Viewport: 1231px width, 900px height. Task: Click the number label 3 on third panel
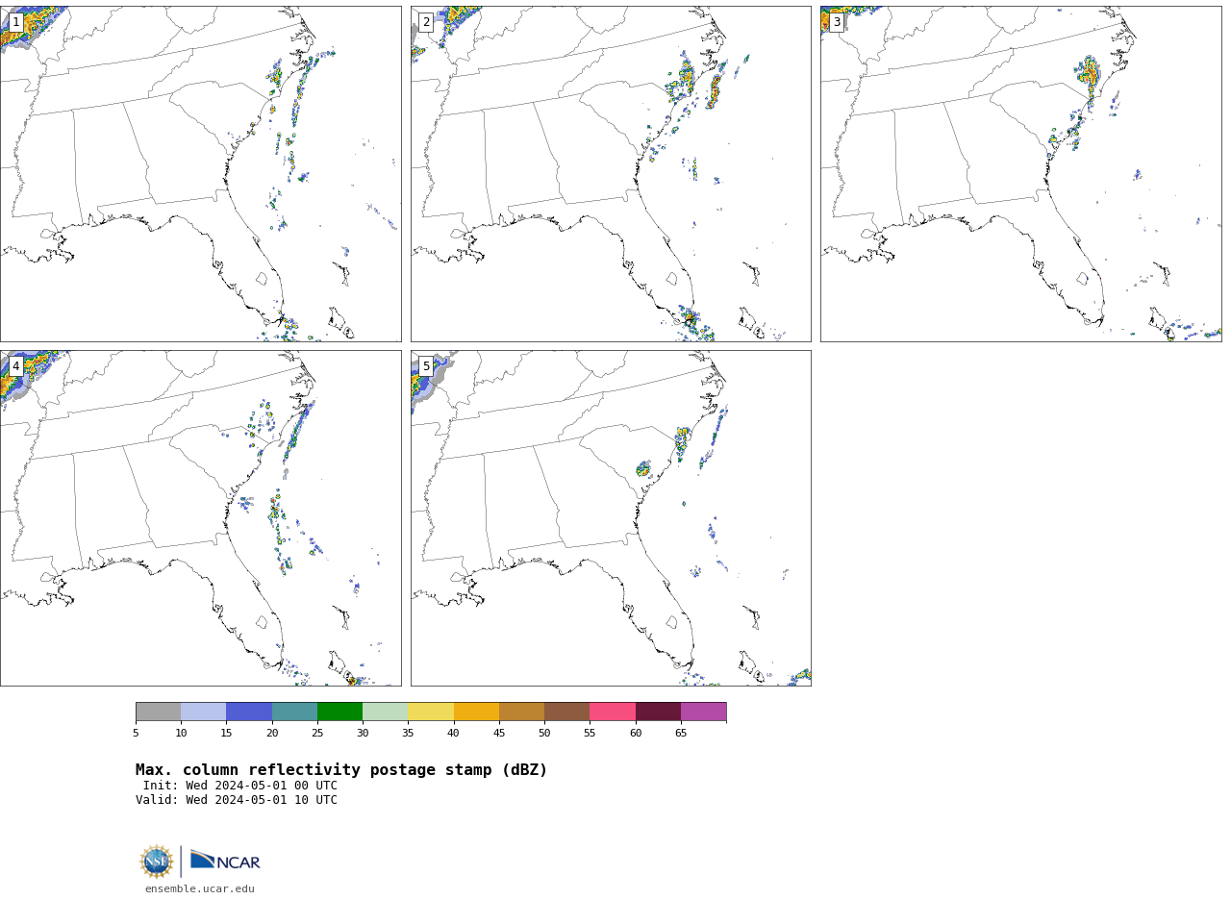(x=837, y=22)
